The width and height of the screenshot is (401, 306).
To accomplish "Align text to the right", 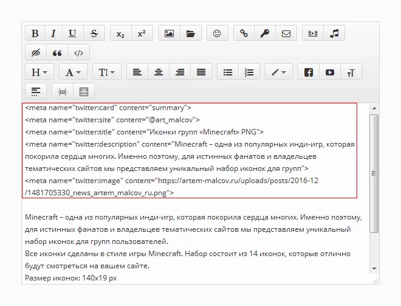I will point(180,72).
